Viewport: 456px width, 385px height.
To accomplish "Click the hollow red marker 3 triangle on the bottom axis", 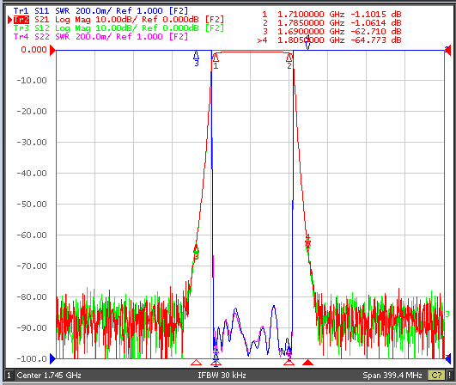I will point(196,363).
